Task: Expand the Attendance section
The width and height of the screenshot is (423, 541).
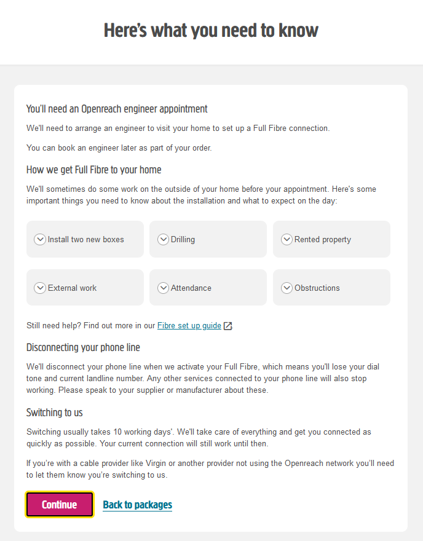Action: pyautogui.click(x=191, y=288)
